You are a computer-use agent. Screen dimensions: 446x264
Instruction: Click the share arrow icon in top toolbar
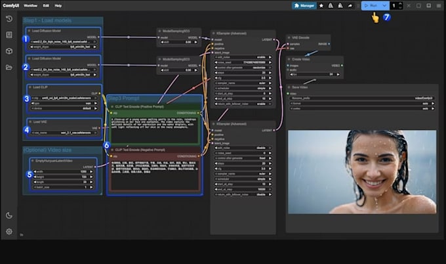[x=350, y=6]
